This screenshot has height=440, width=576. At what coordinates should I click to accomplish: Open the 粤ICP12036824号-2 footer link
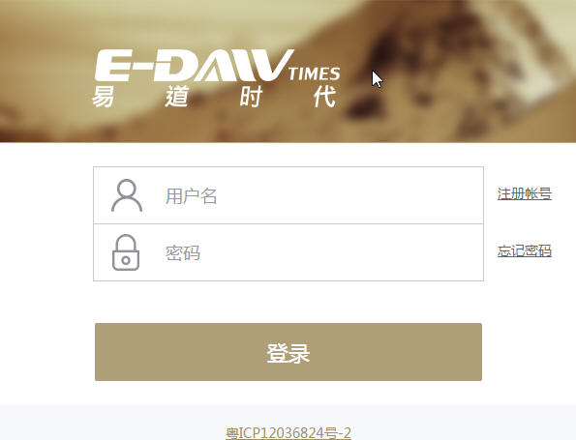(x=288, y=433)
